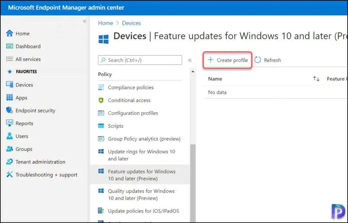Viewport: 348px width, 223px height.
Task: Click the FAVORITES label
Action: tap(27, 71)
